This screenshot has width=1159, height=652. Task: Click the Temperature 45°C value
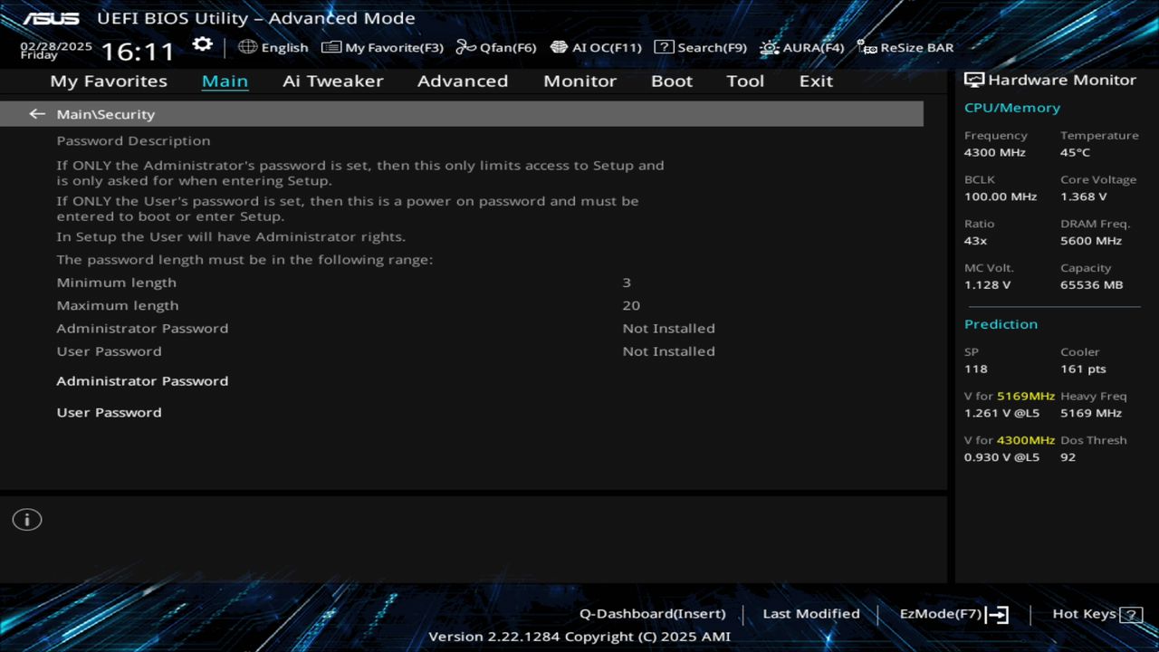click(x=1075, y=152)
